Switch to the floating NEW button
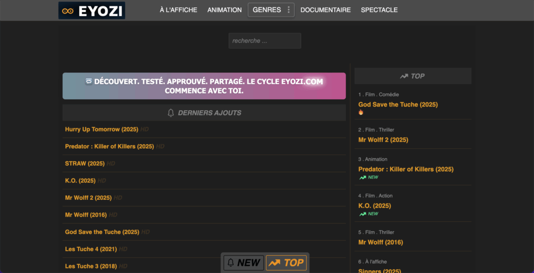The image size is (534, 273). 243,263
